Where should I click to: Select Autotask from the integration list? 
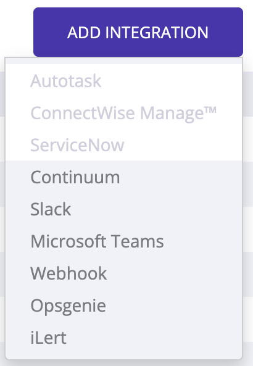123,81
